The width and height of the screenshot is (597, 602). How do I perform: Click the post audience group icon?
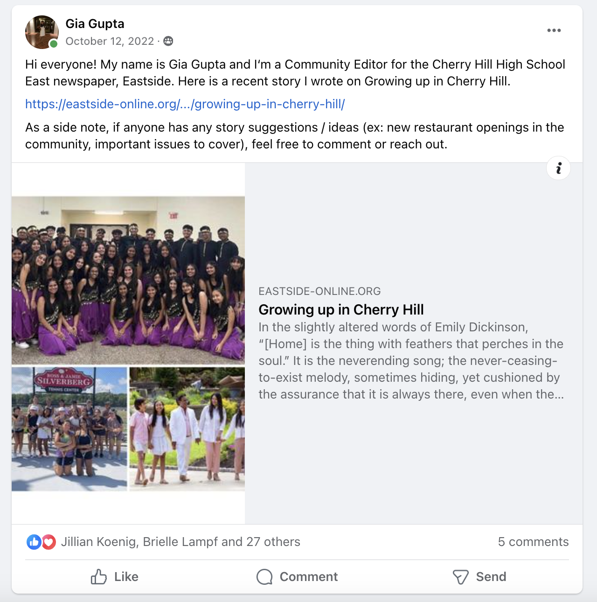point(168,41)
